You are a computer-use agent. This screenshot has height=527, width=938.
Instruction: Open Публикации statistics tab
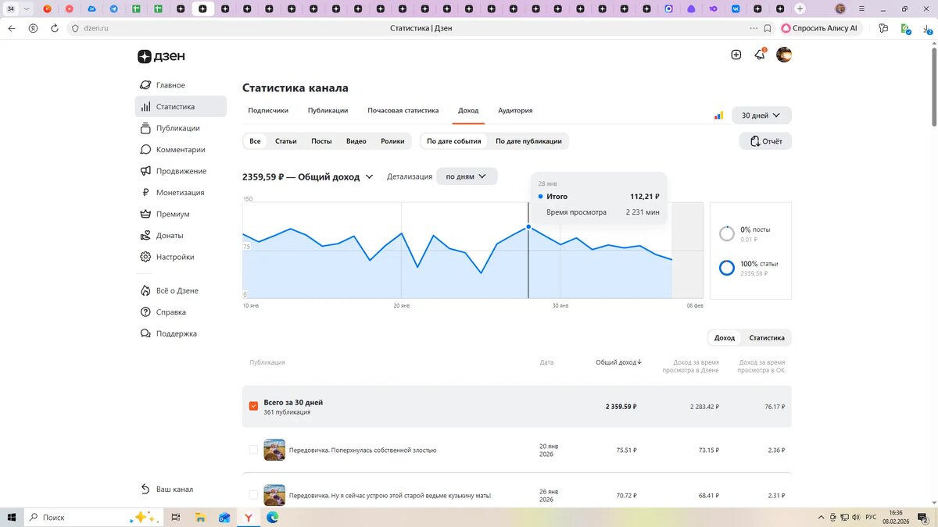pyautogui.click(x=328, y=111)
